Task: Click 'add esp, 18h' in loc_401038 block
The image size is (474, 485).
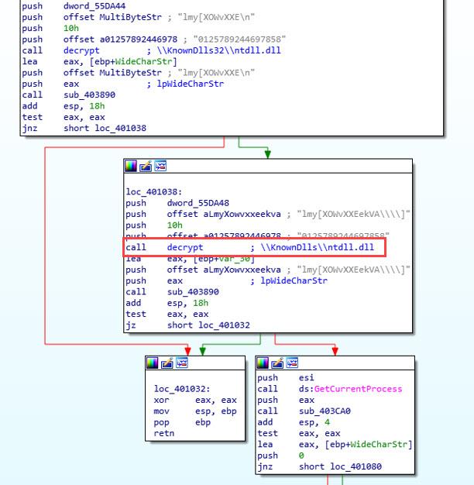Action: [x=167, y=303]
